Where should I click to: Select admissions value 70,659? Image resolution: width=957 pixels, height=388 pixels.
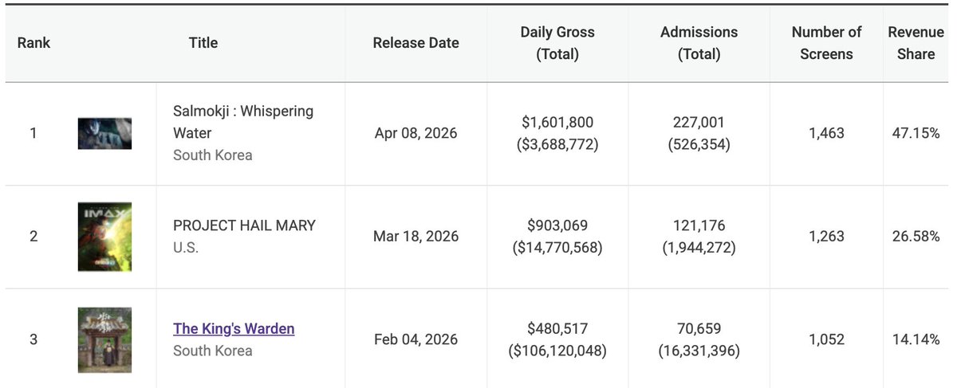[699, 328]
